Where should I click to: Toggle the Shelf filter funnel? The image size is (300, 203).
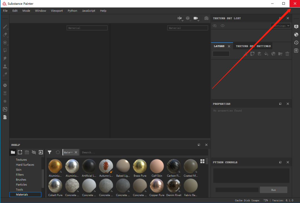(x=49, y=152)
